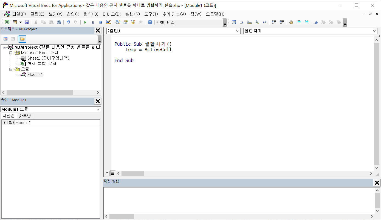The width and height of the screenshot is (381, 220).
Task: Show Parameter Info icon
Action: [x=257, y=22]
